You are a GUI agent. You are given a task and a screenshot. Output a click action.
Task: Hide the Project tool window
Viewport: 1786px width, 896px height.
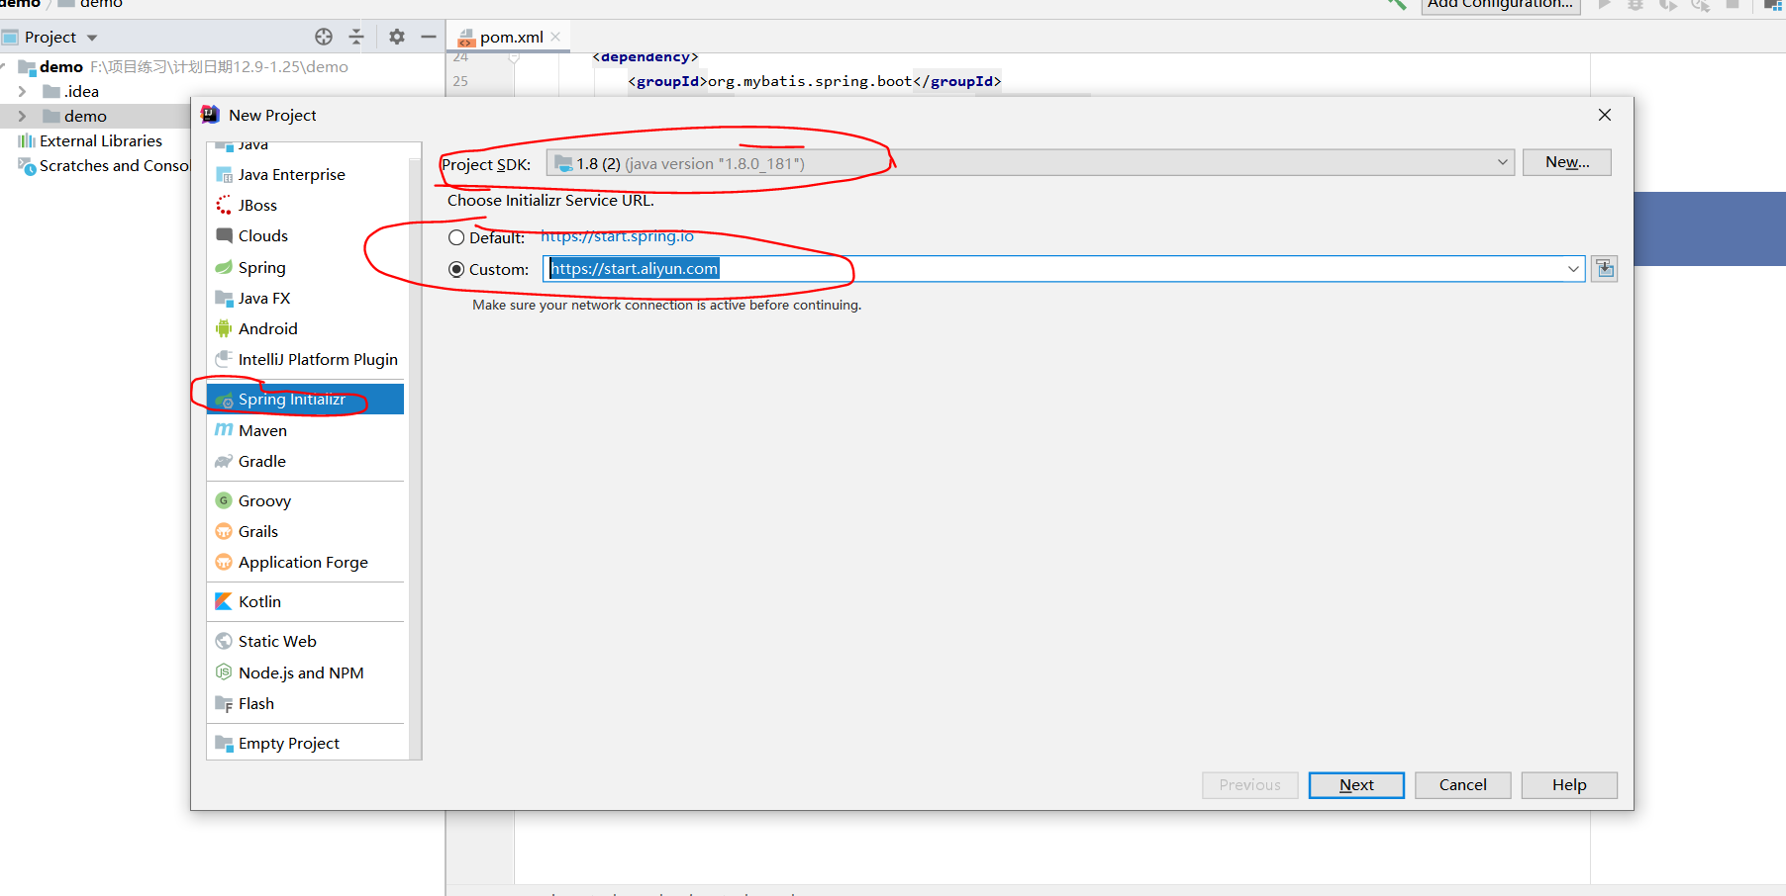tap(429, 37)
